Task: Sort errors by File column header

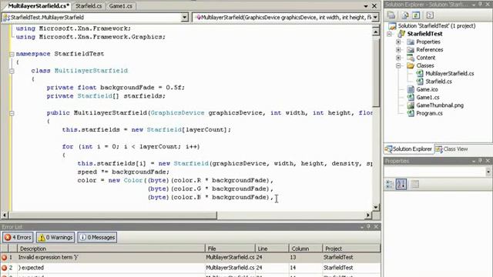Action: pyautogui.click(x=230, y=249)
